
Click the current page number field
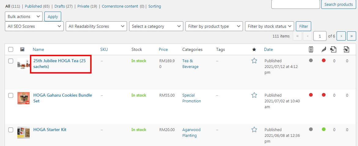(320, 36)
